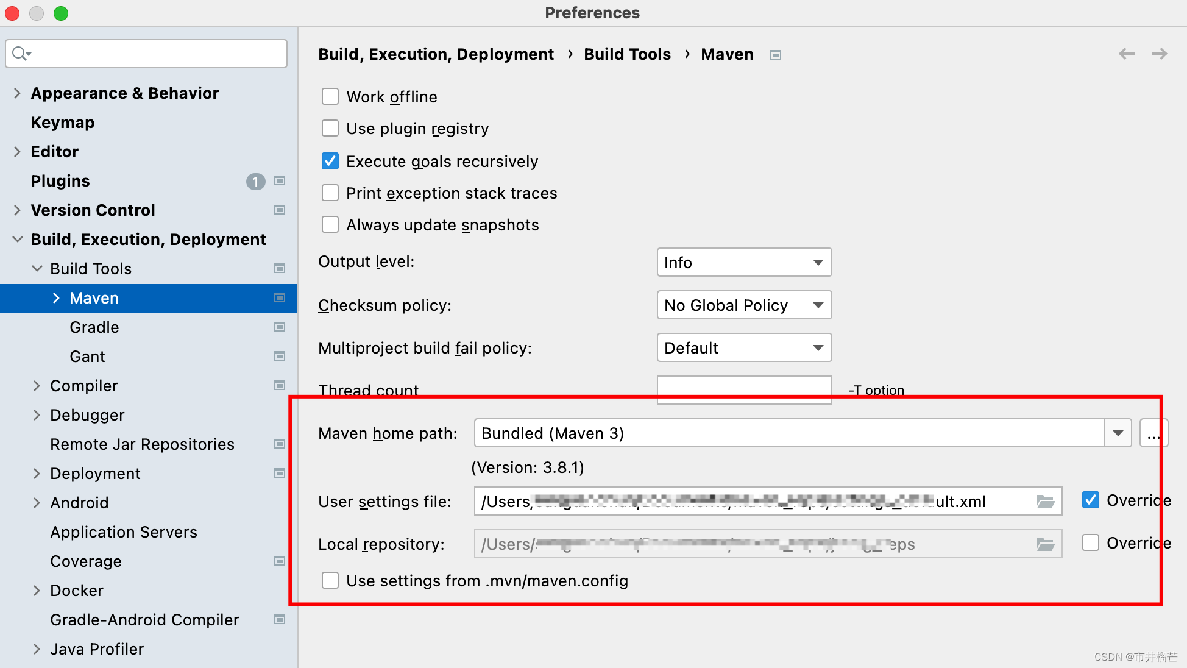Click project settings icon next to Gradle
This screenshot has height=668, width=1187.
point(280,327)
